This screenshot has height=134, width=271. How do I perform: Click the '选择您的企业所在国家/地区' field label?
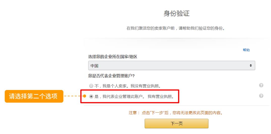(x=113, y=57)
